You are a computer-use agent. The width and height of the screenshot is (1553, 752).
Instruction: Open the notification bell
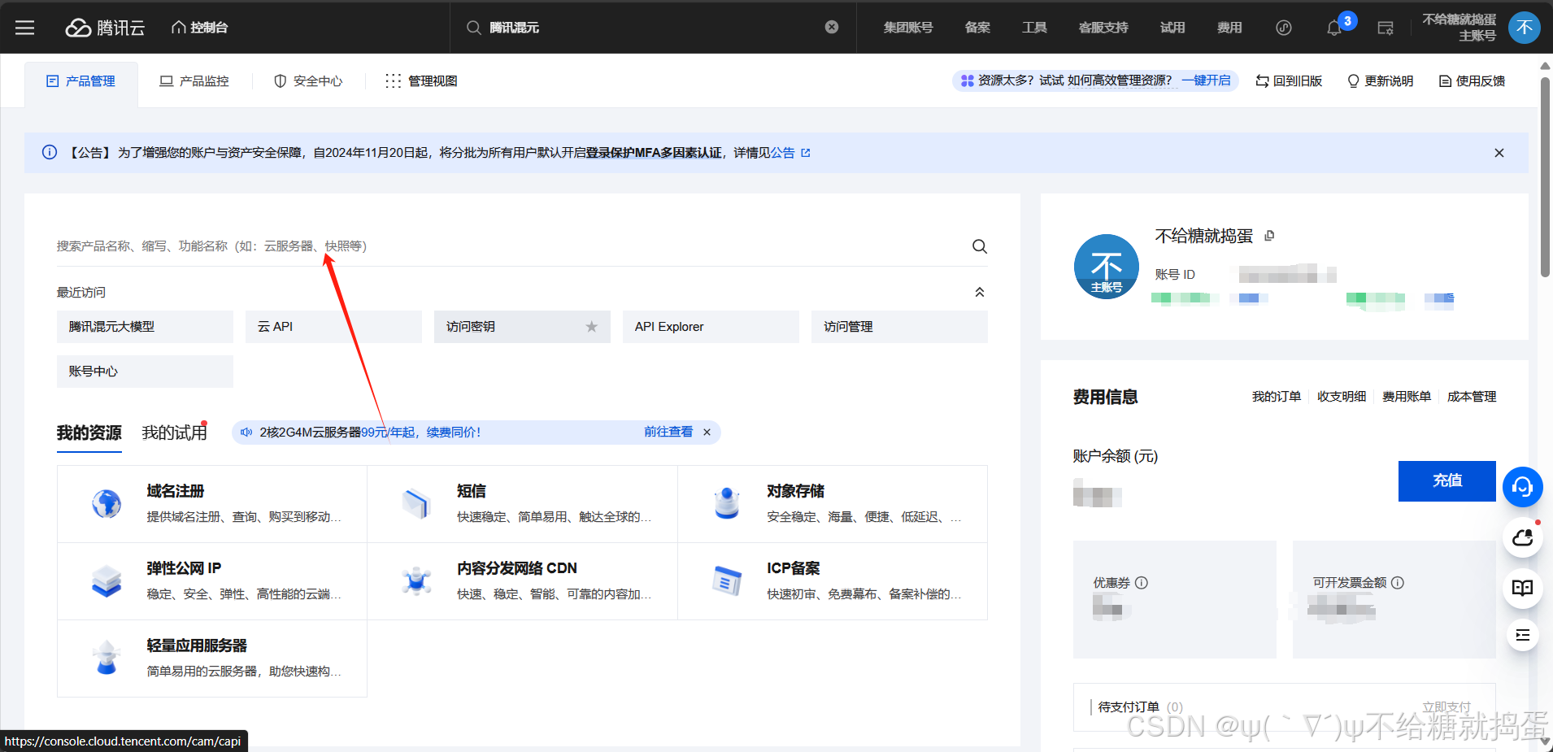1334,28
